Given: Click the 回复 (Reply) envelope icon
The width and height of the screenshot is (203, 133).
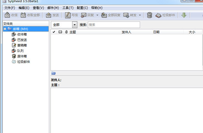Looking at the screenshot, I should 84,15.
